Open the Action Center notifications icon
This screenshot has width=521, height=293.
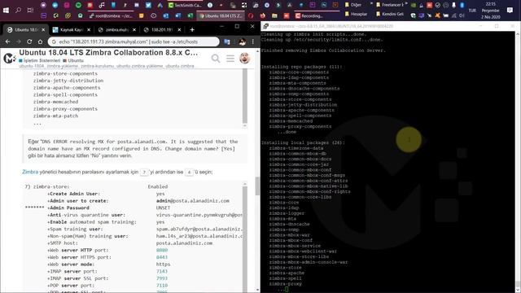click(x=510, y=11)
